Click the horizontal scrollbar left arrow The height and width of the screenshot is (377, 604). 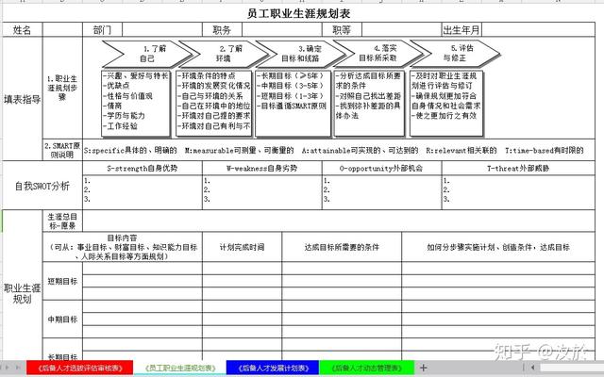(x=532, y=368)
